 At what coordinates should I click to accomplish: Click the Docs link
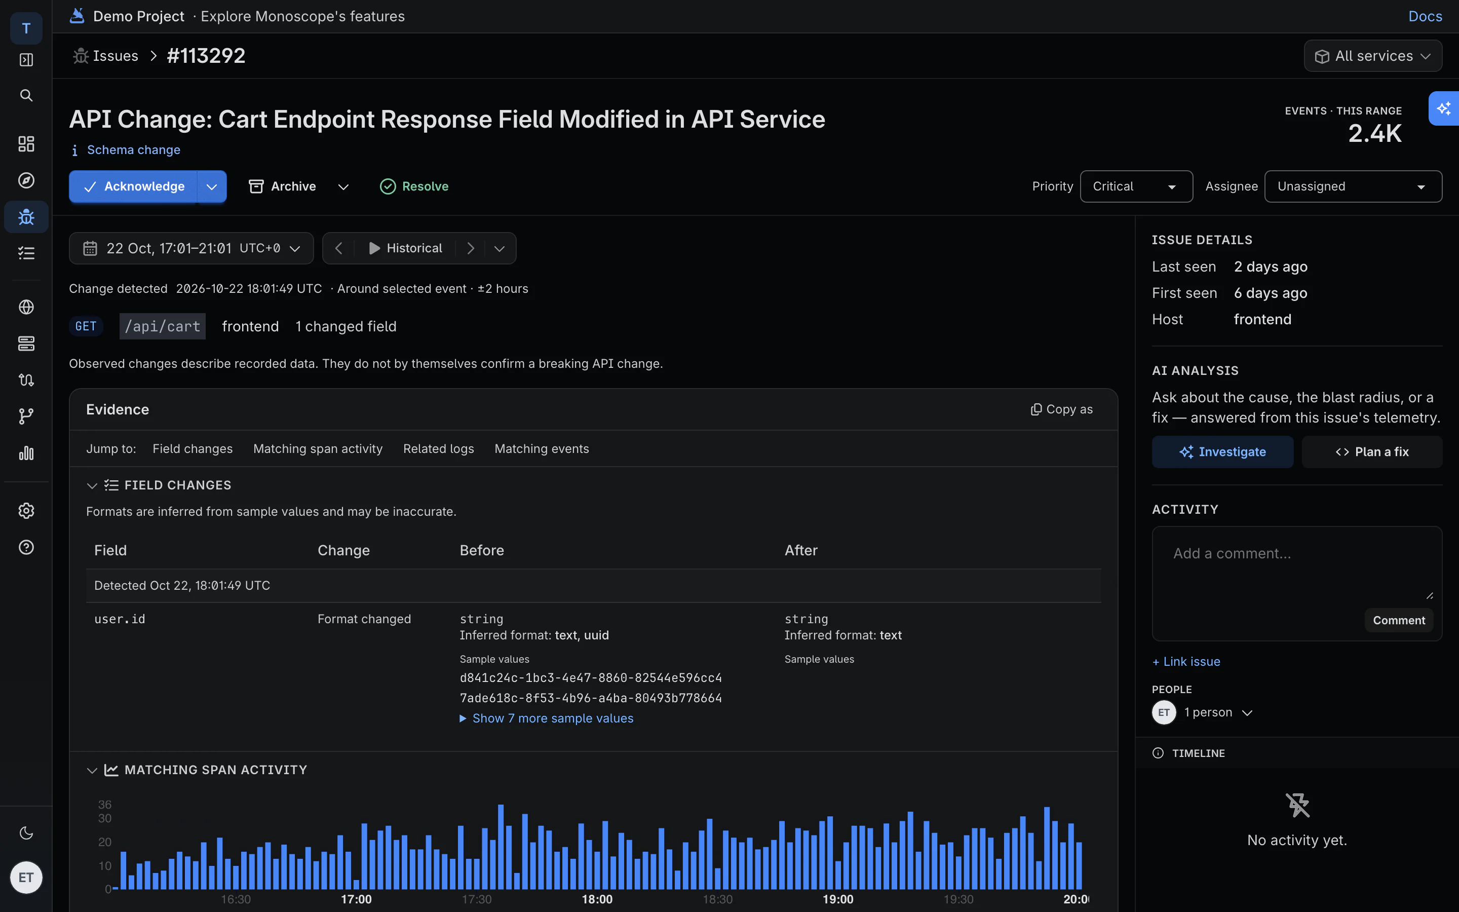(x=1425, y=16)
